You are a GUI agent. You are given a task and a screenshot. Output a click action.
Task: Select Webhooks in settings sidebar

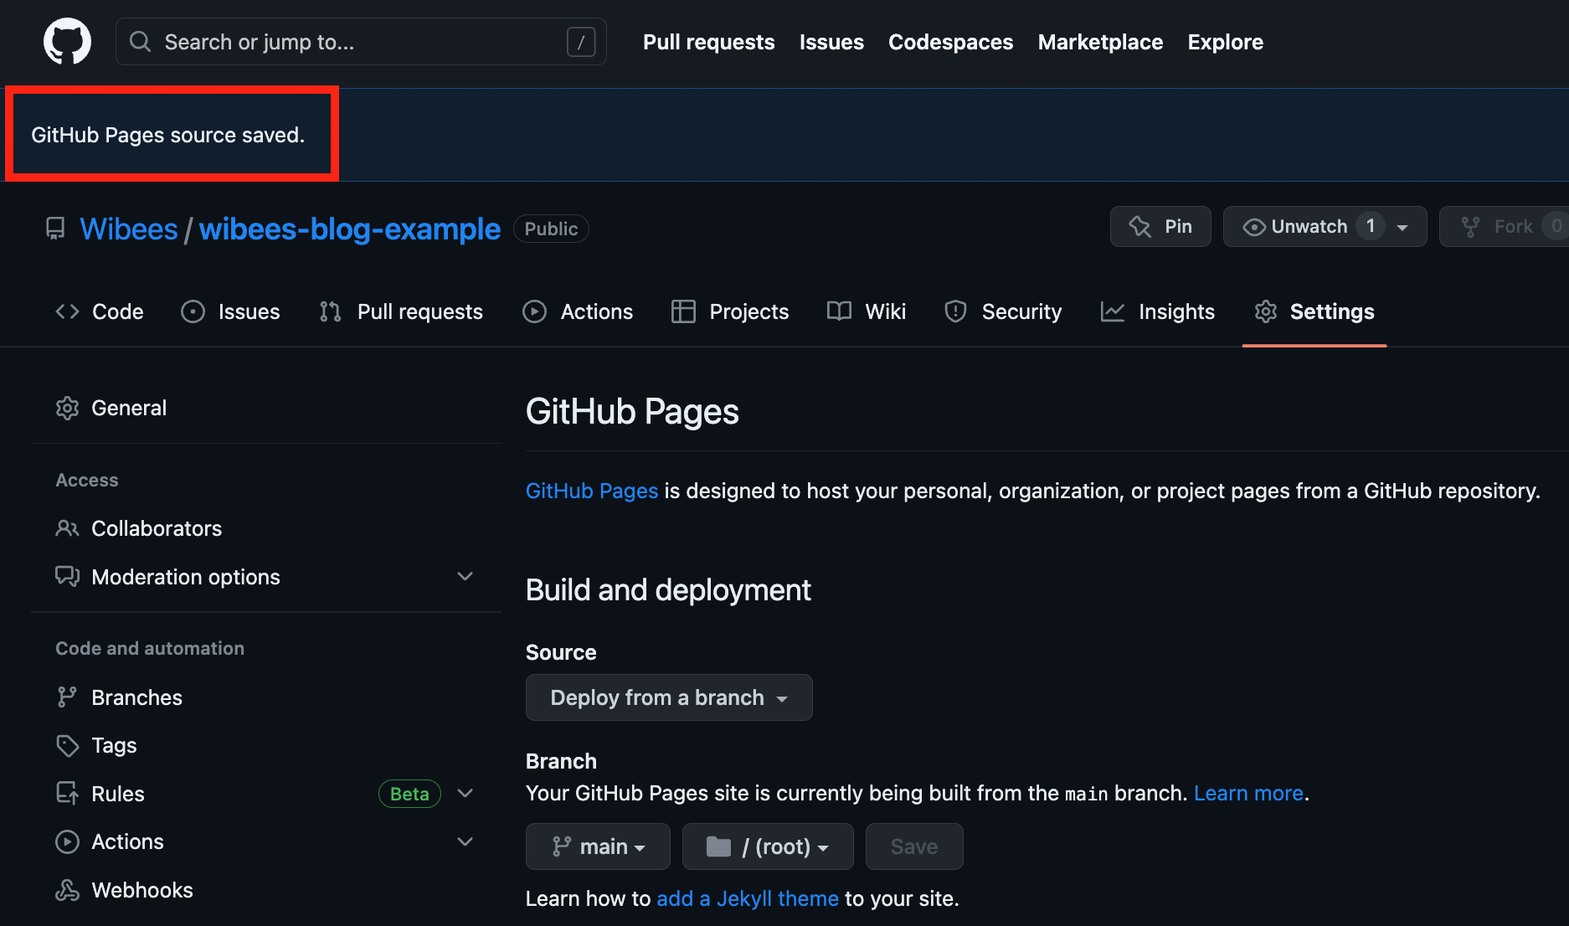pos(265,890)
